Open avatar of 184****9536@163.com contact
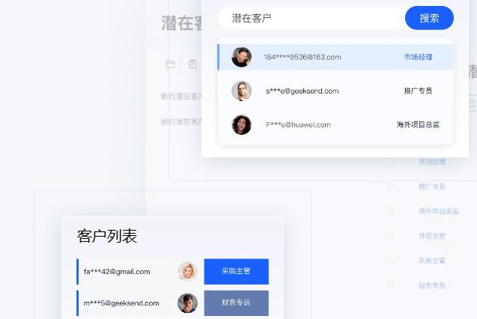477x319 pixels. [x=242, y=57]
